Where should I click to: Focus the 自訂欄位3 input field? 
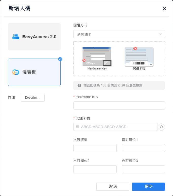143,169
